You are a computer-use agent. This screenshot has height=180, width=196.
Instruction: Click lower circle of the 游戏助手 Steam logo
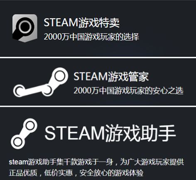coord(18,142)
